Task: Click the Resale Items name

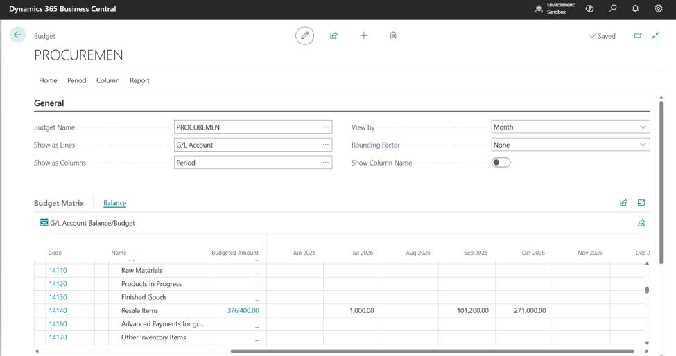Action: (139, 310)
